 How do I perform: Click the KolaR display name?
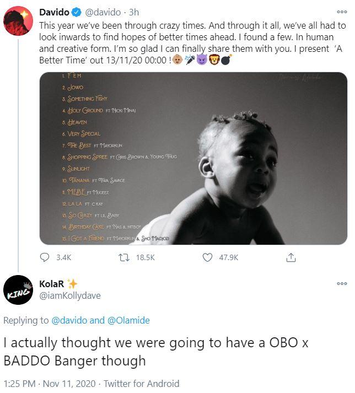click(x=52, y=283)
